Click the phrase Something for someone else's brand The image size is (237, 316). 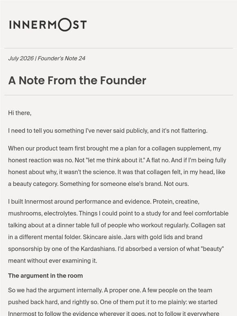click(111, 184)
